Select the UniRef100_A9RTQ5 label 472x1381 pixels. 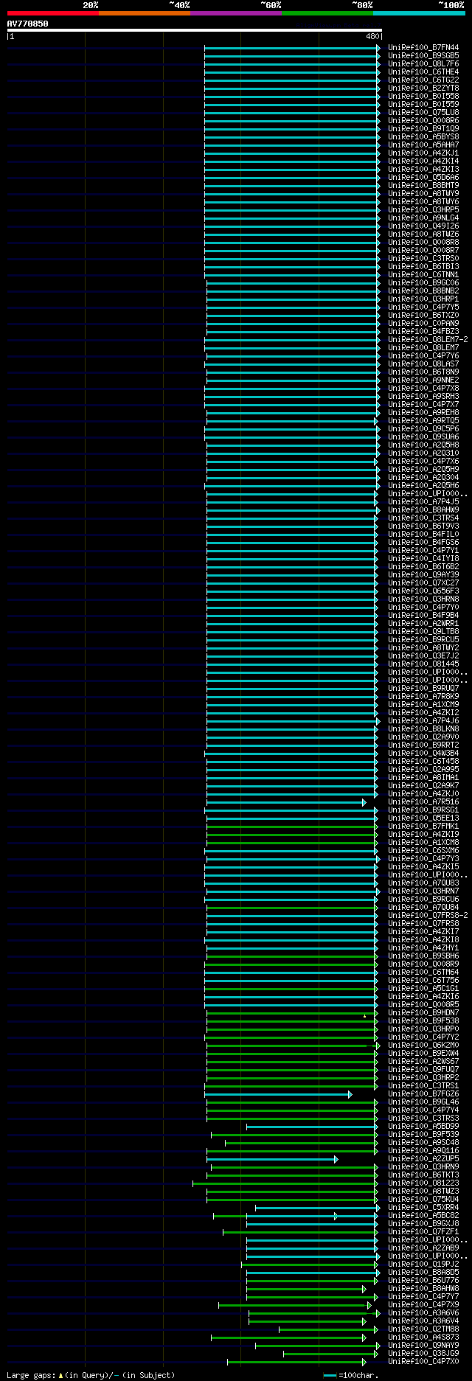click(423, 421)
